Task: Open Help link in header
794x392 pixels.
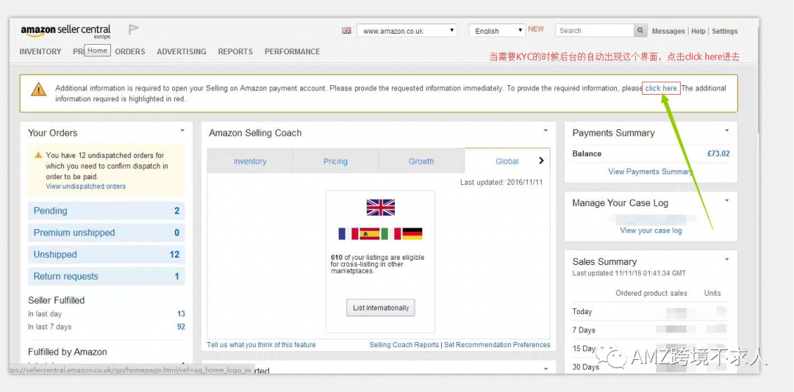Action: coord(698,32)
